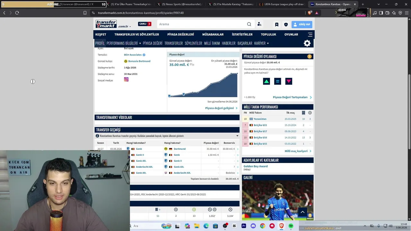
Task: Click the player gallery photo
Action: tap(278, 200)
